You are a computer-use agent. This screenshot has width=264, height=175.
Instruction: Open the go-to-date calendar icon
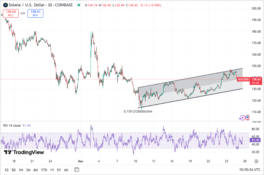77,169
